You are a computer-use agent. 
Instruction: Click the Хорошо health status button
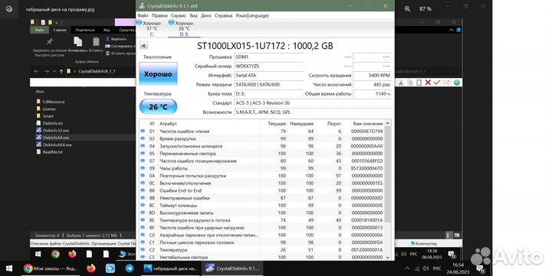[158, 73]
